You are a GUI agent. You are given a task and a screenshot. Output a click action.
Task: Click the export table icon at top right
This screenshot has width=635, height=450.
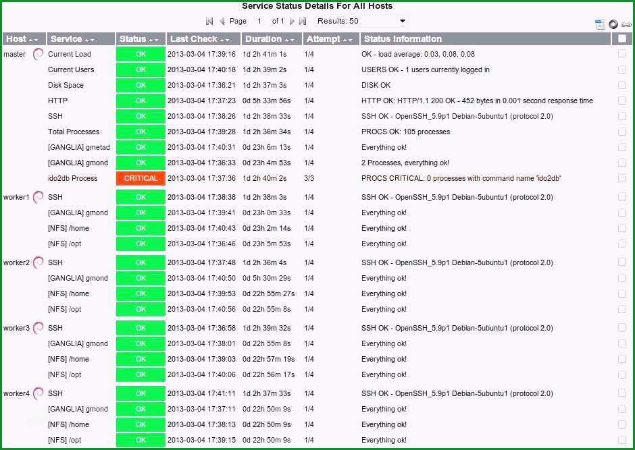tap(600, 24)
